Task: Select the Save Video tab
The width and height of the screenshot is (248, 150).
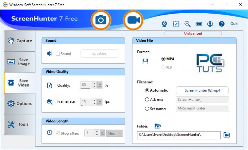Action: coord(20,83)
